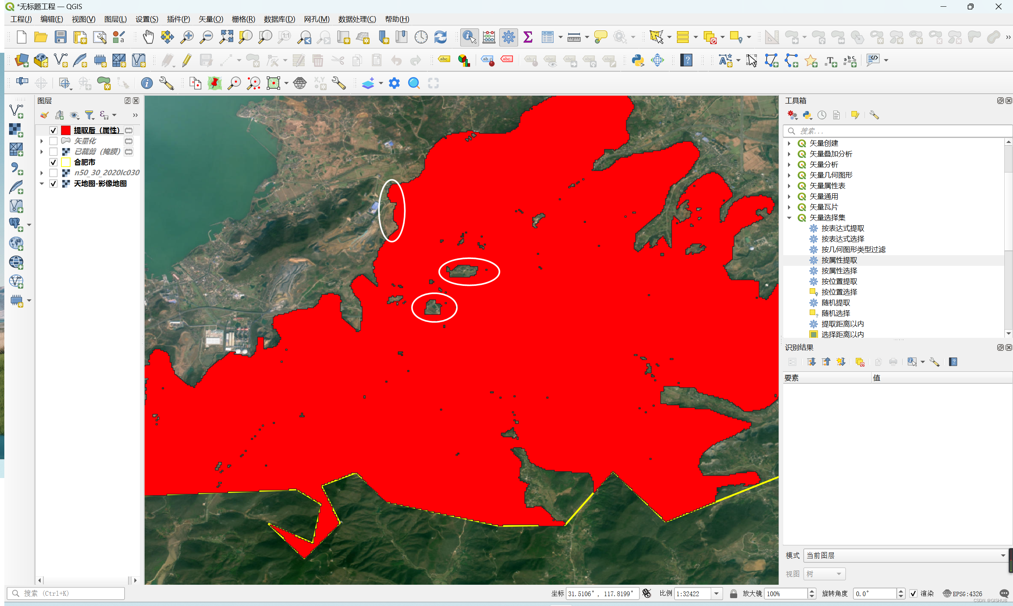1013x606 pixels.
Task: Open the 图层(L) menu
Action: 115,19
